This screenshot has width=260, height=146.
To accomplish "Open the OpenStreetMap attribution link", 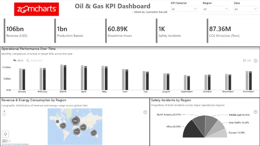I will (x=17, y=144).
